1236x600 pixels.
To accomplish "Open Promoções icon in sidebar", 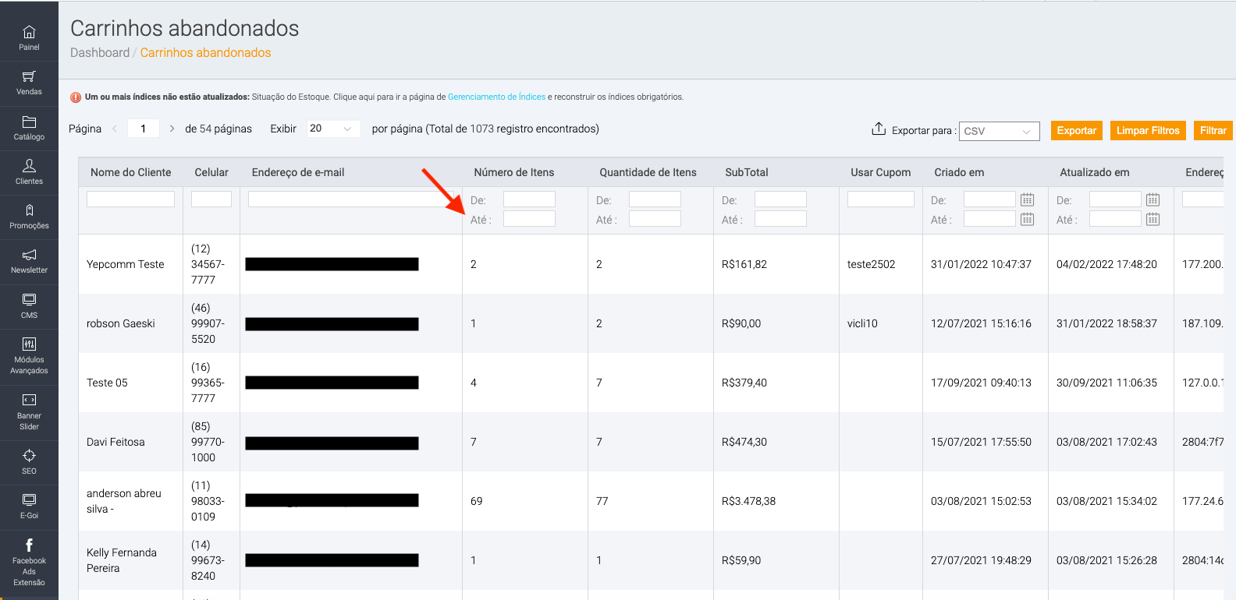I will point(29,210).
